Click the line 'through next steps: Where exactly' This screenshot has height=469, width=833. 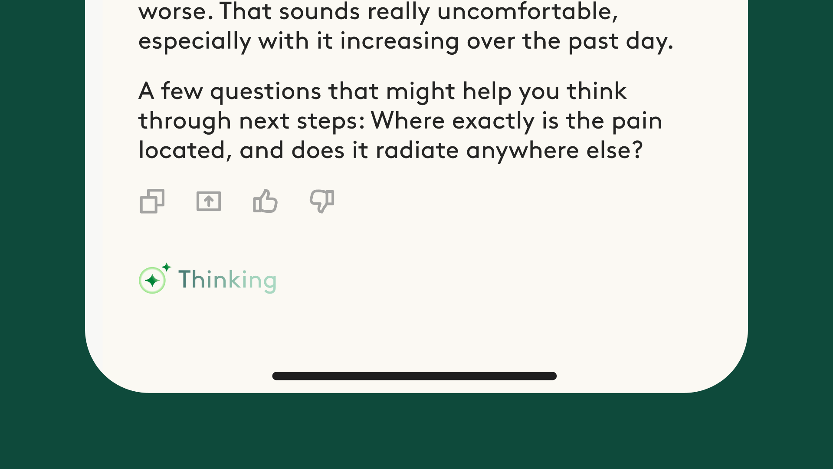click(399, 122)
